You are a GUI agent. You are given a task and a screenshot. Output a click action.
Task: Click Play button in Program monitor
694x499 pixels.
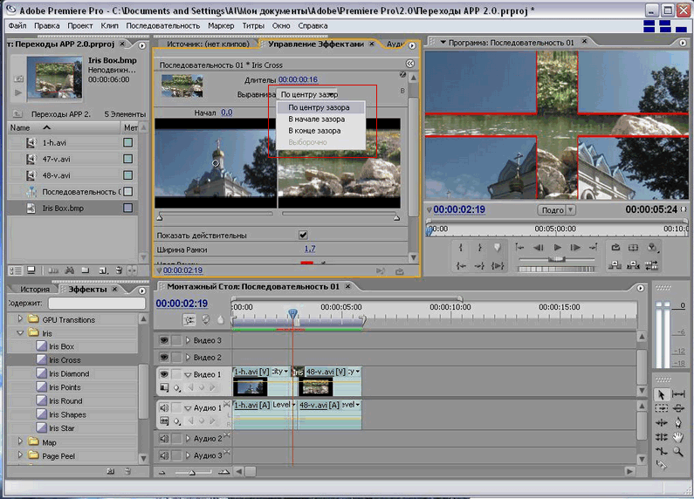coord(558,247)
